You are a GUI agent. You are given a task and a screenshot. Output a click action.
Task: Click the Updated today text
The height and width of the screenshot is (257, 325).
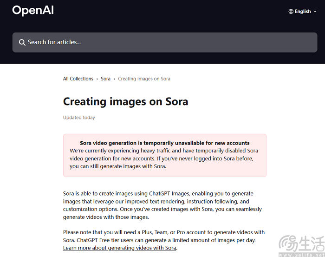(x=79, y=118)
